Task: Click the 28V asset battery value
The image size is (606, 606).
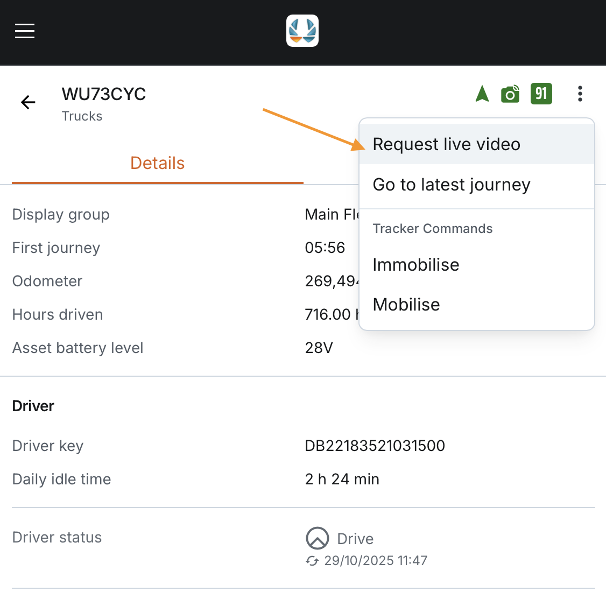Action: tap(319, 348)
